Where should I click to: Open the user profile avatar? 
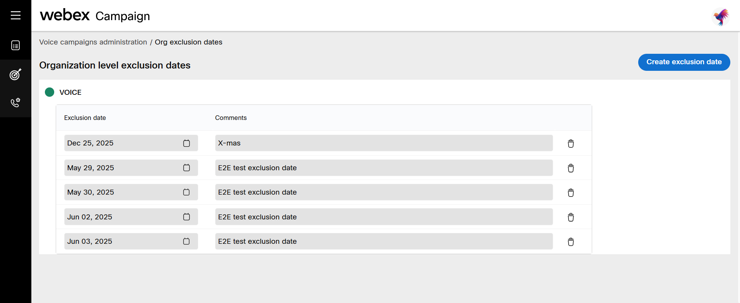pyautogui.click(x=721, y=17)
